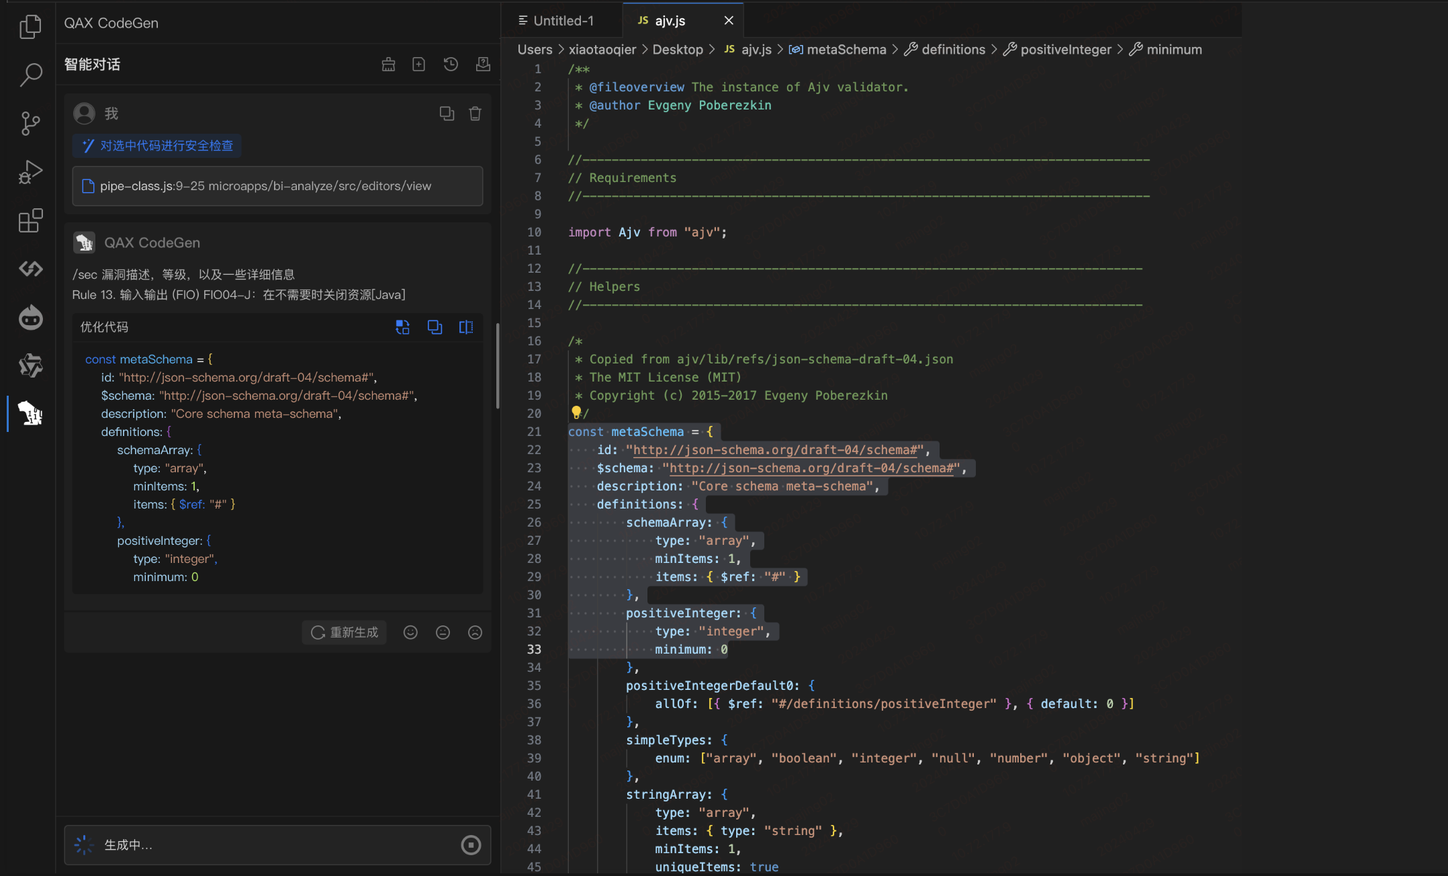
Task: Switch to the Untitled-1 tab
Action: tap(562, 21)
